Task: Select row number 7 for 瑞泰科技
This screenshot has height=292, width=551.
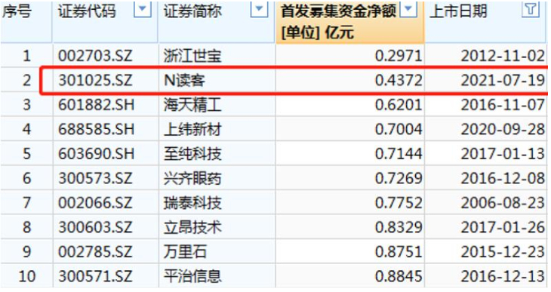Action: tap(27, 203)
